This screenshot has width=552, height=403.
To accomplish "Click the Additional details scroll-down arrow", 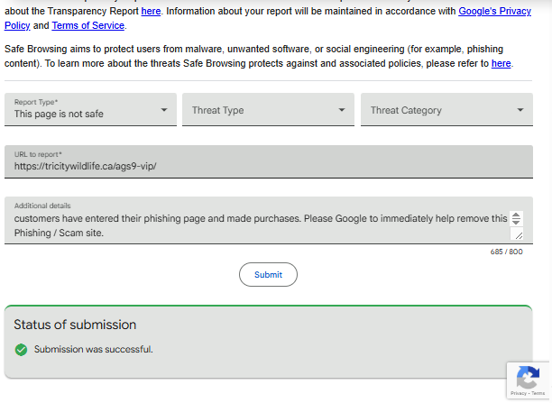I will click(x=516, y=223).
